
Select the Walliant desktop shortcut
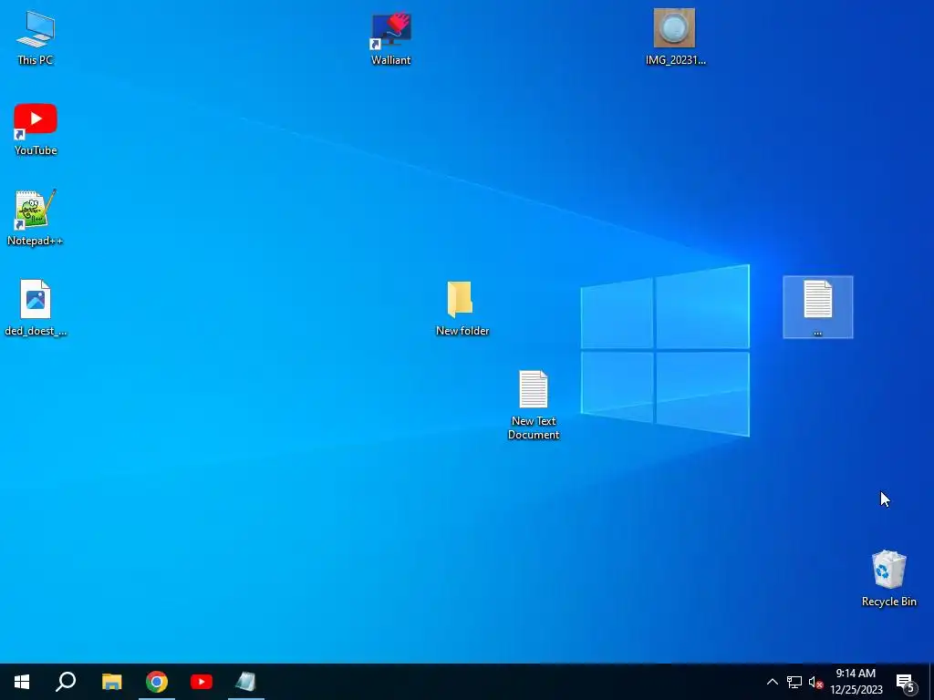tap(390, 38)
